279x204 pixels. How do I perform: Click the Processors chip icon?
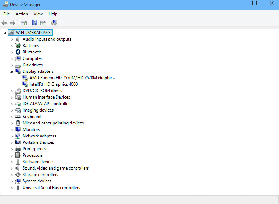[x=18, y=155]
